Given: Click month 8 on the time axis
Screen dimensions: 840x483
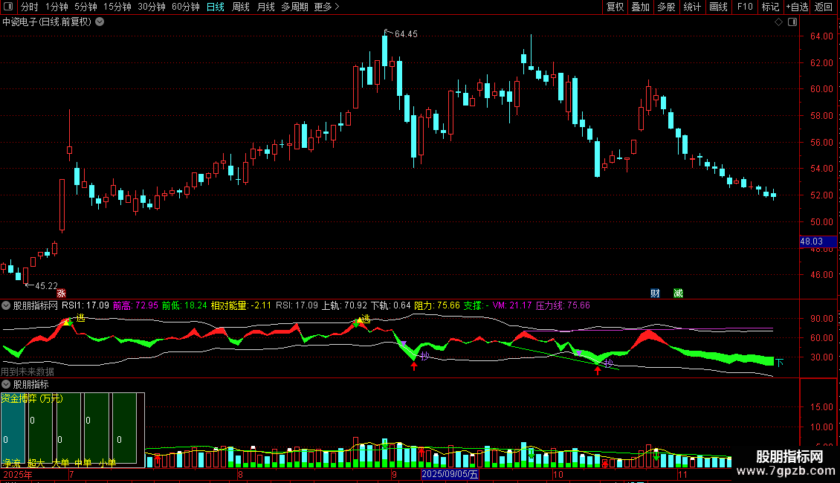Looking at the screenshot, I should click(x=240, y=475).
